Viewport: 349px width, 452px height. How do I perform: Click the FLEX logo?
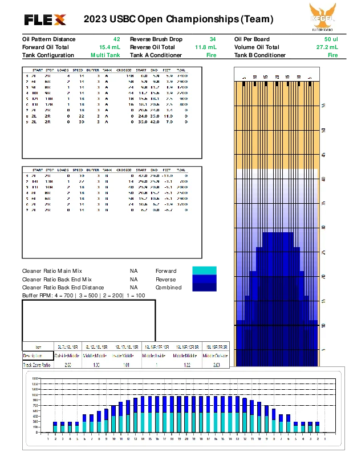pos(45,20)
